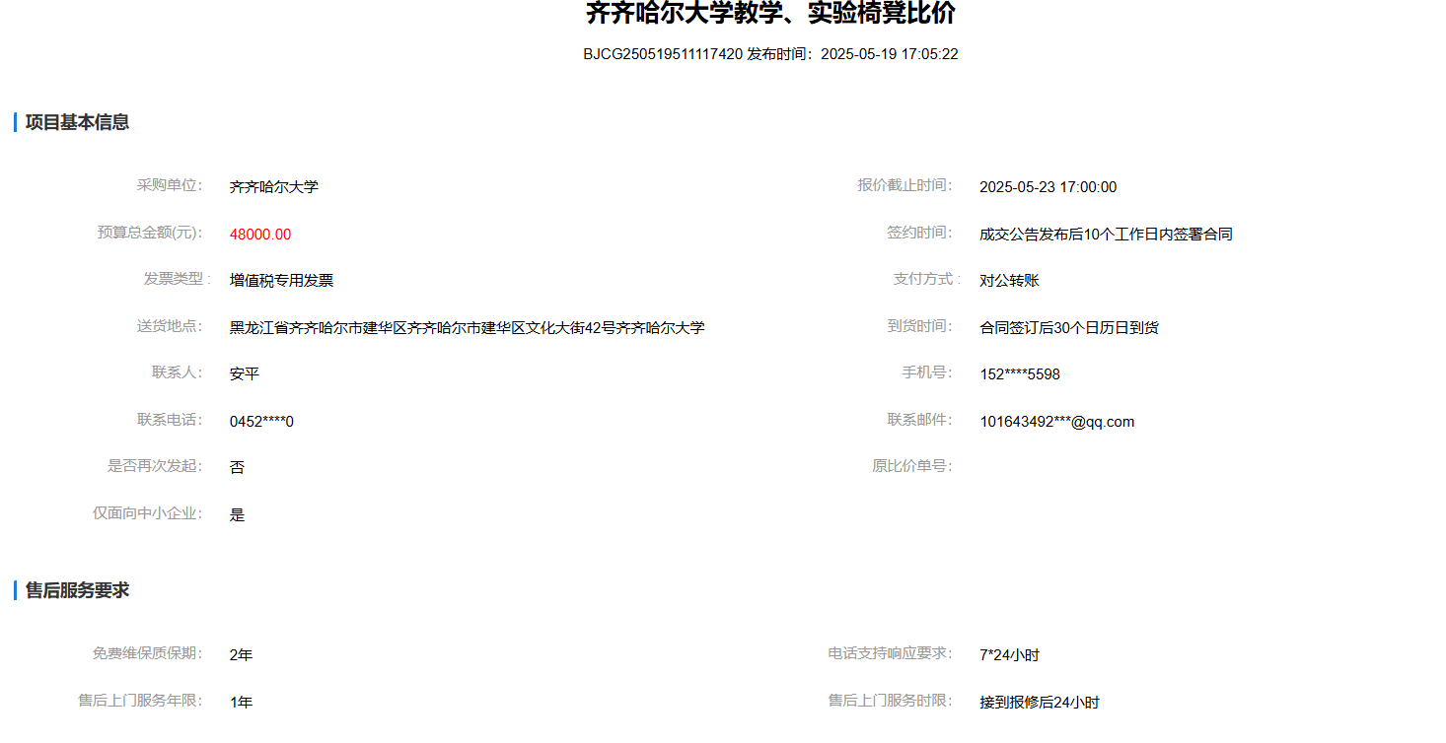
Task: Click the payment method 对公转账
Action: [1009, 281]
